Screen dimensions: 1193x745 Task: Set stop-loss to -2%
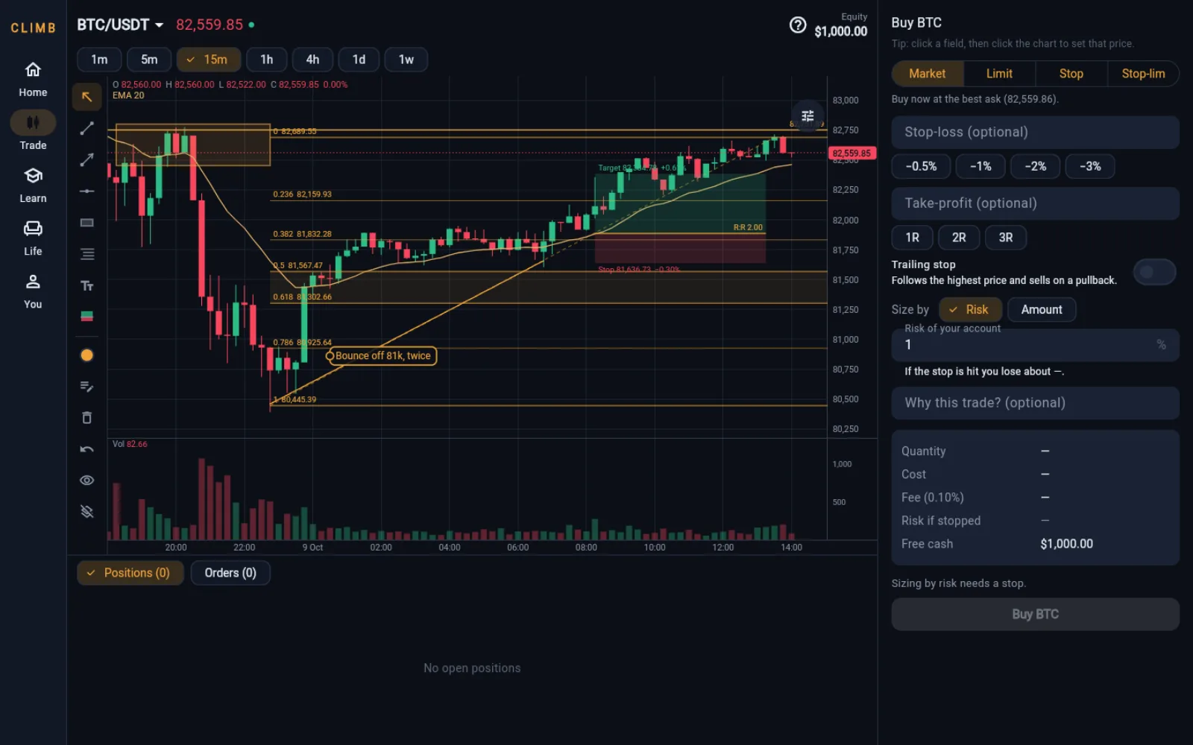coord(1035,166)
